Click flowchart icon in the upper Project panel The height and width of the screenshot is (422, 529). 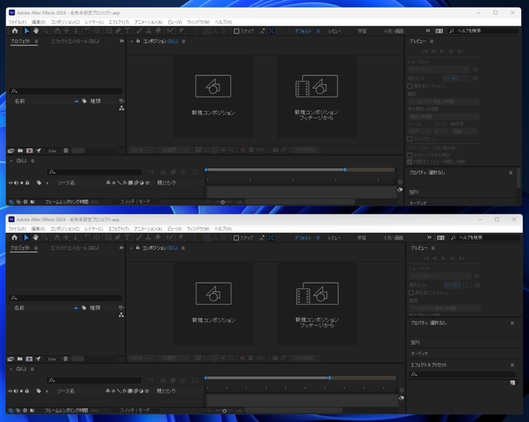[121, 109]
